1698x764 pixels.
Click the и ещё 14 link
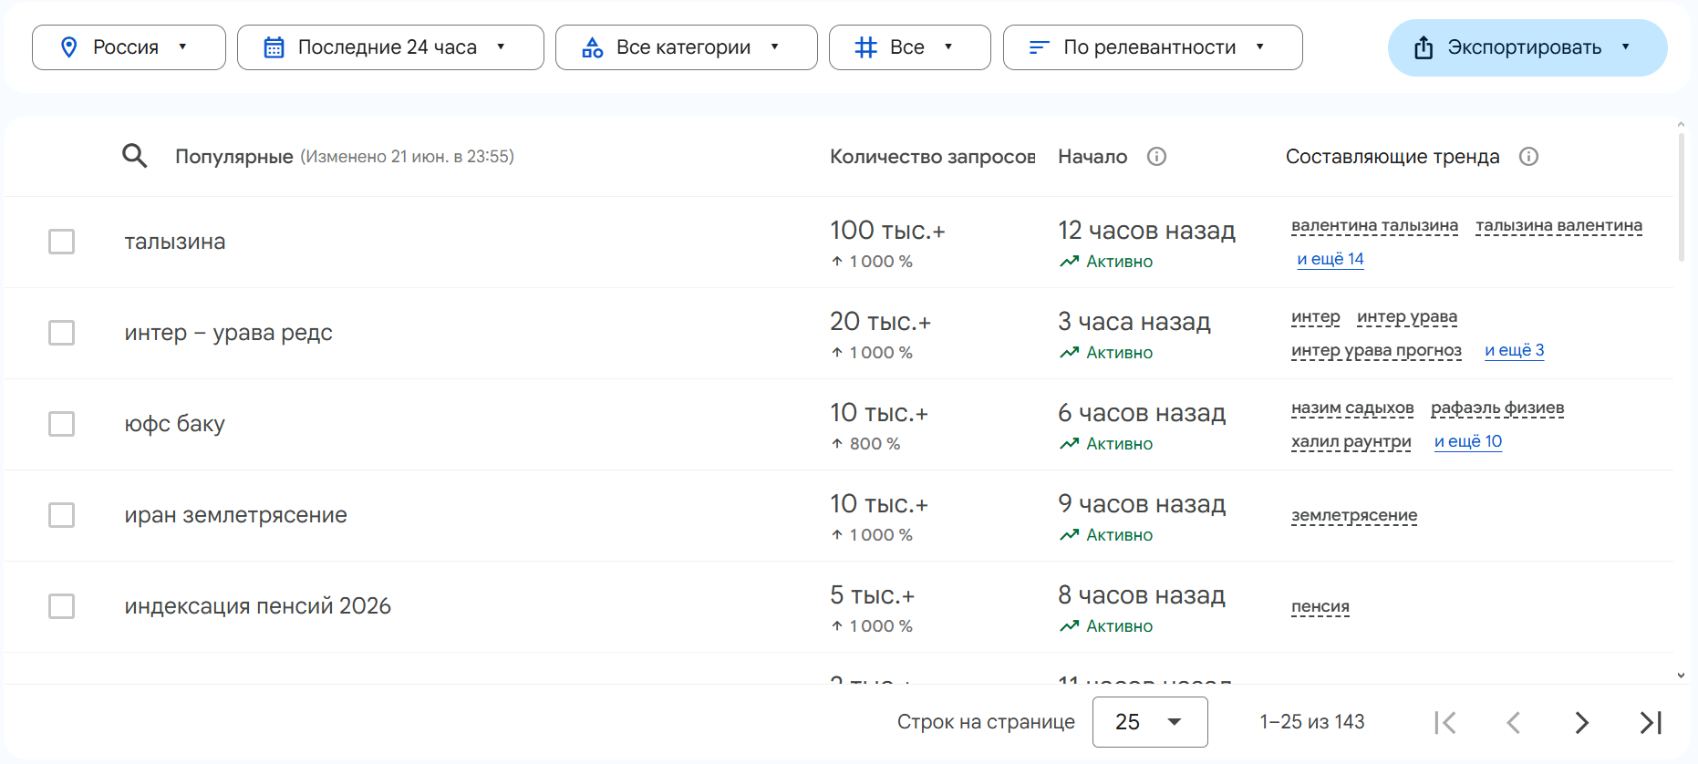[1330, 259]
